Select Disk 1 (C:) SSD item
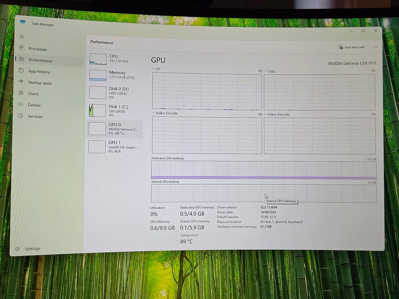Image resolution: width=399 pixels, height=299 pixels. tap(115, 110)
